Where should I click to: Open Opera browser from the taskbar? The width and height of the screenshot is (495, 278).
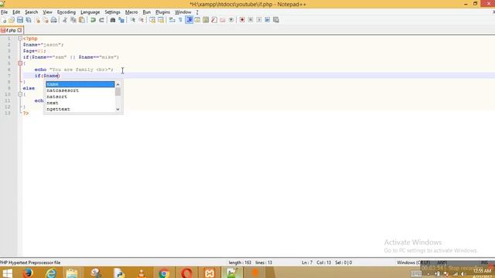(186, 273)
